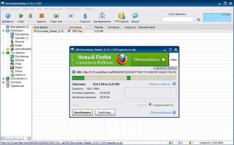Click the green active downloads status icon
Image resolution: width=234 pixels, height=145 pixels.
coord(170,143)
